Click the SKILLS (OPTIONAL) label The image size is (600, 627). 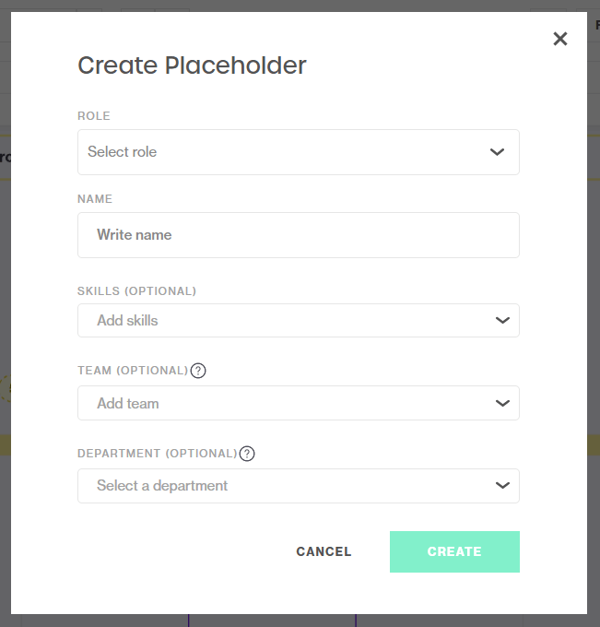point(136,291)
